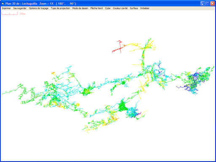Minimize the Plan 3D window
This screenshot has width=216, height=162.
click(x=202, y=3)
